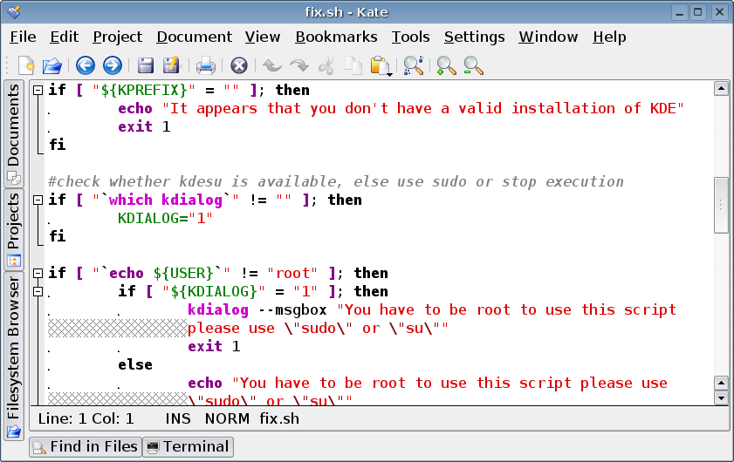Open the Terminal panel

[188, 446]
